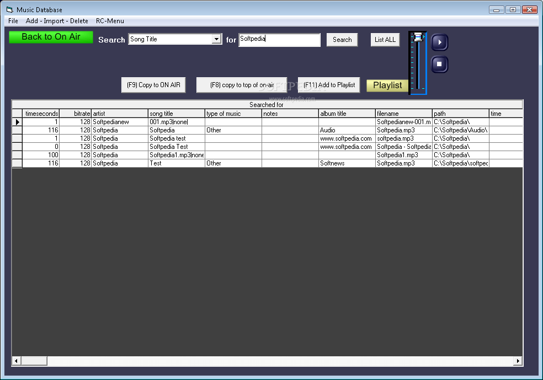Click the Search button
543x380 pixels.
click(342, 40)
